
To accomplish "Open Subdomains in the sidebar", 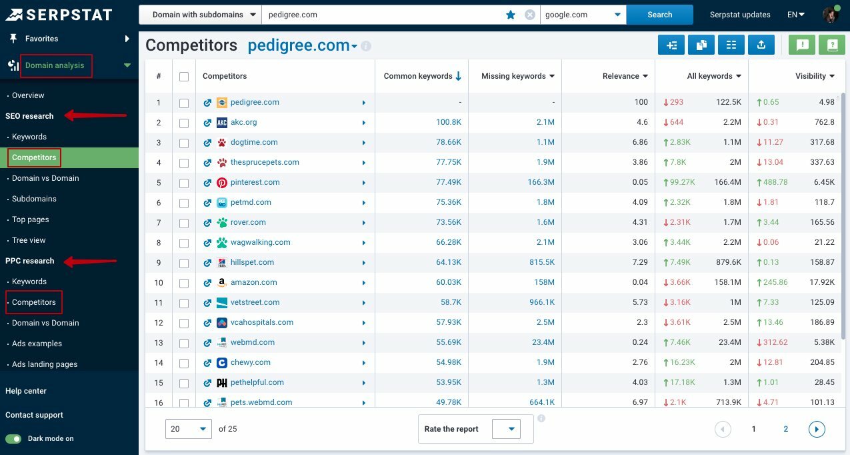I will [x=34, y=199].
